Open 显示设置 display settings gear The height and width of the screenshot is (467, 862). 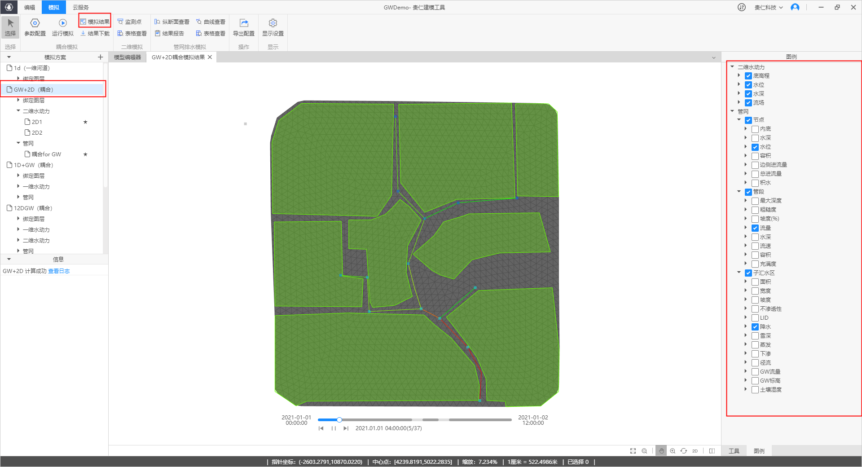273,23
